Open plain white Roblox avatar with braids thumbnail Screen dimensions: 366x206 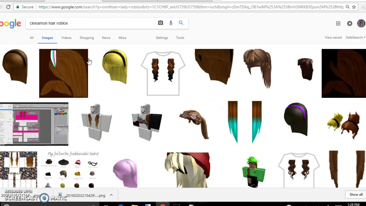tap(96, 122)
